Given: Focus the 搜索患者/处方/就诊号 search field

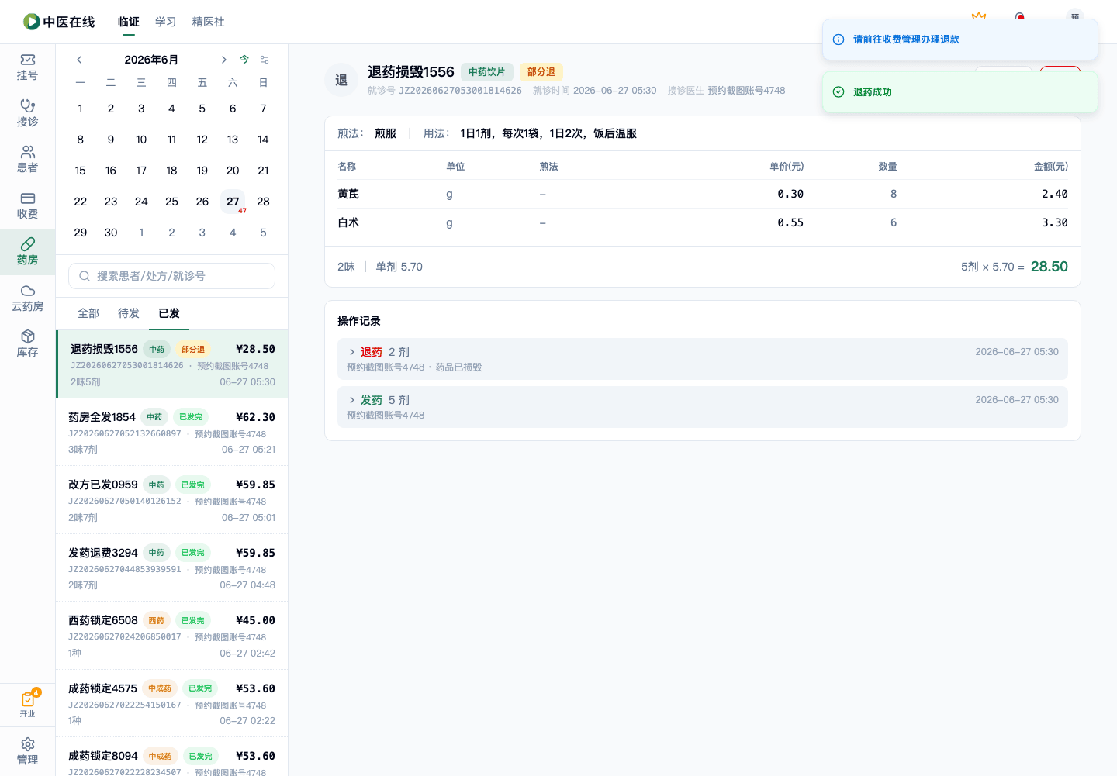Looking at the screenshot, I should click(x=171, y=276).
